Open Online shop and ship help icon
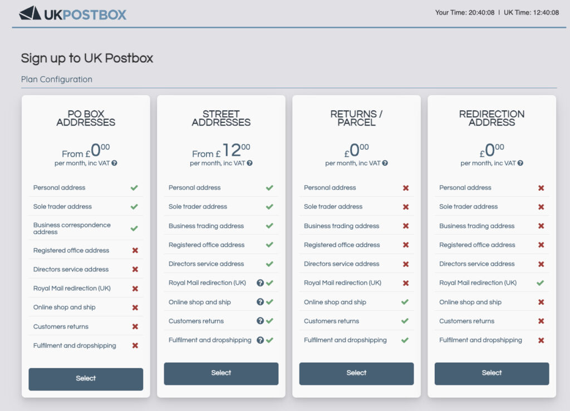 (260, 302)
